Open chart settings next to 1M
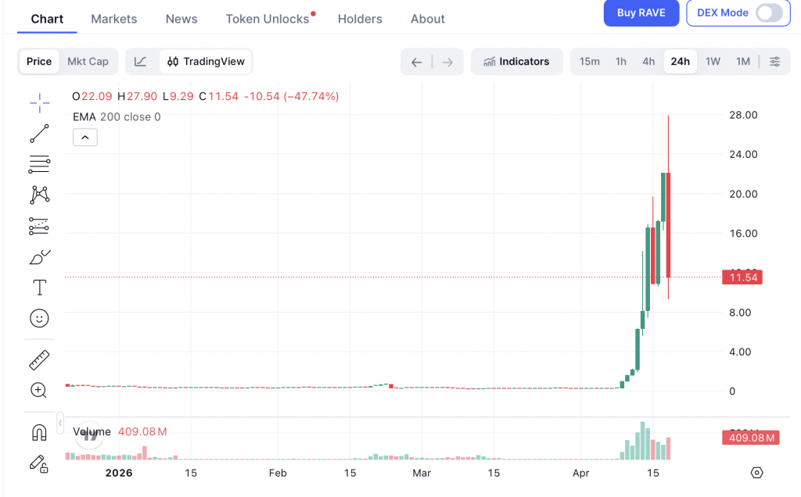Viewport: 801px width, 497px height. (774, 62)
